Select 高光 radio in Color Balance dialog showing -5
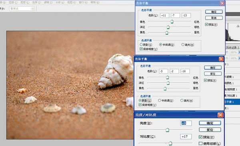This screenshot has height=146, width=240. [182, 100]
